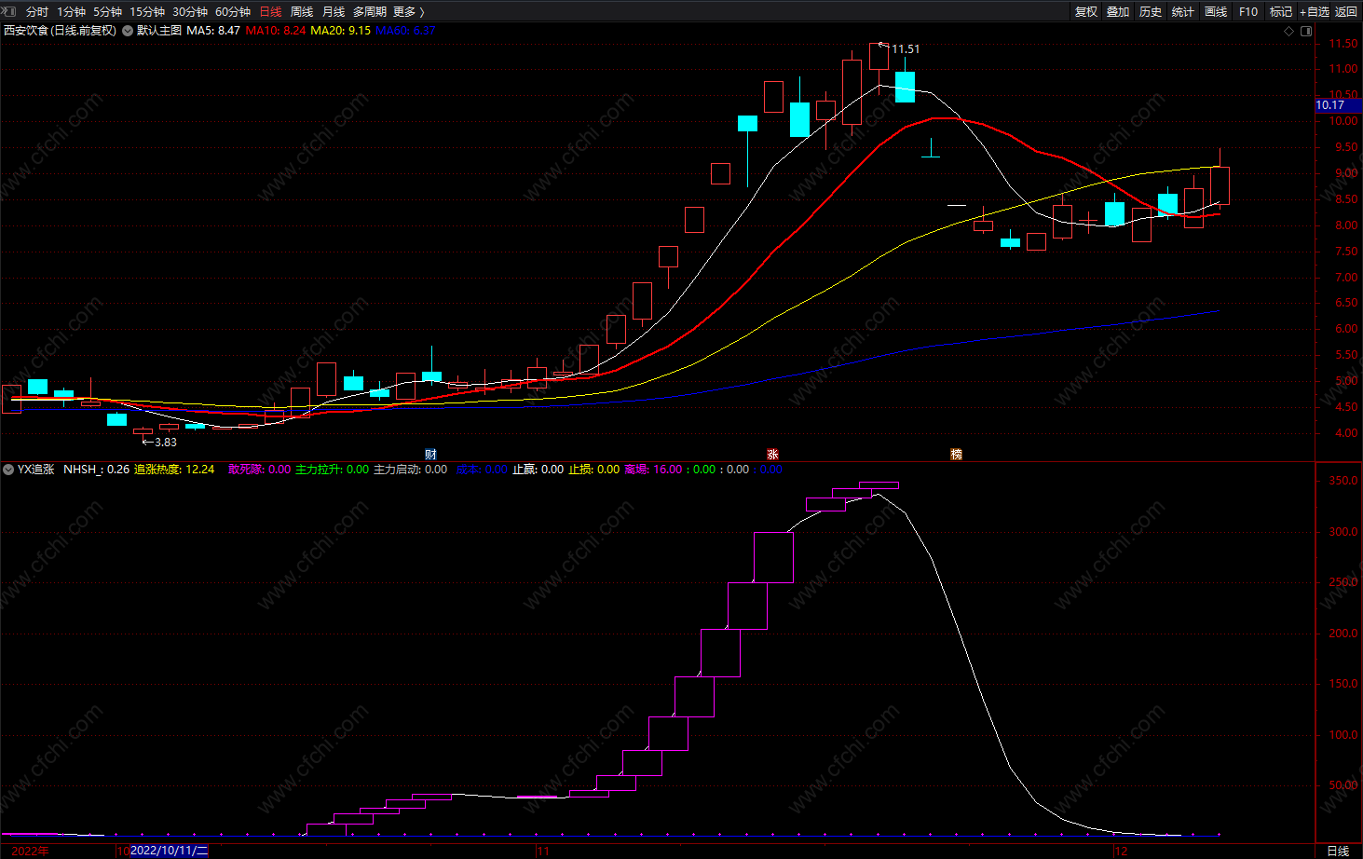This screenshot has height=859, width=1363.
Task: Switch to 月线 monthly chart
Action: coord(334,12)
